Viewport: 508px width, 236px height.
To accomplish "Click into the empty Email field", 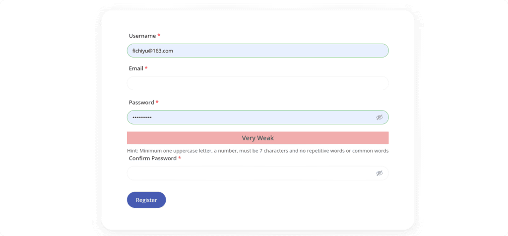I will click(257, 83).
